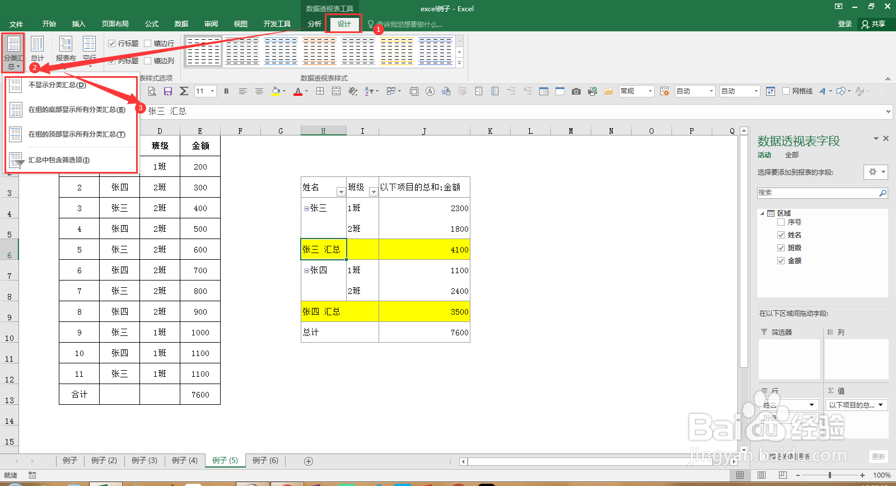Open the 以下项目的总... values field dropdown
This screenshot has height=486, width=896.
(x=880, y=405)
